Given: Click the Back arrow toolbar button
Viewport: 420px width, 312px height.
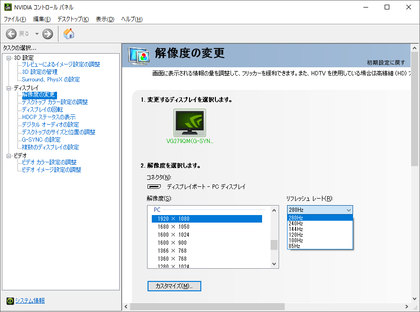Looking at the screenshot, I should coord(11,34).
